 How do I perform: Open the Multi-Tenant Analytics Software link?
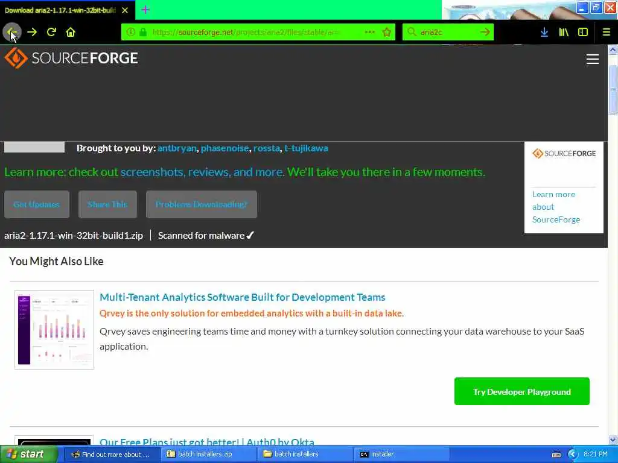[x=243, y=297]
